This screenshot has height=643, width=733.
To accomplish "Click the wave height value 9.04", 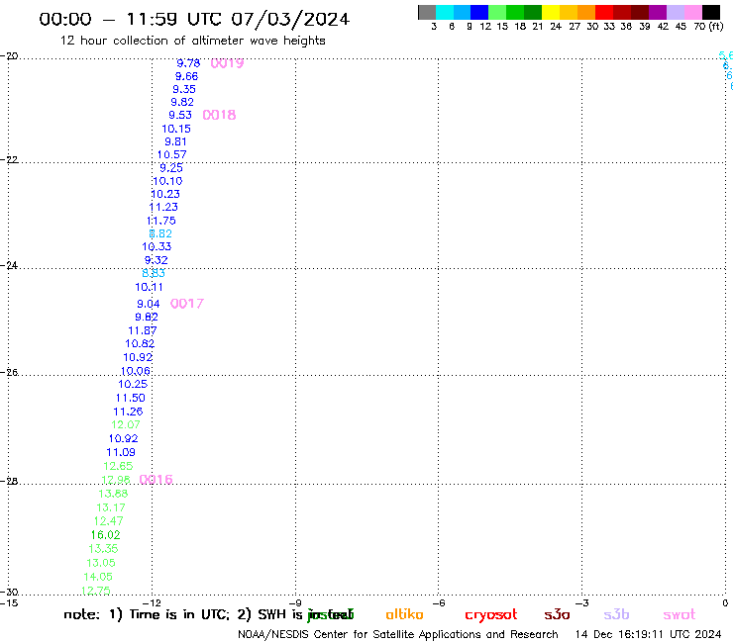I will coord(149,304).
